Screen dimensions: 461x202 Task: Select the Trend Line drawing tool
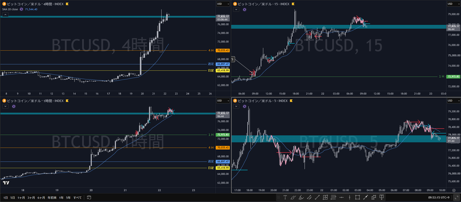(317, 198)
